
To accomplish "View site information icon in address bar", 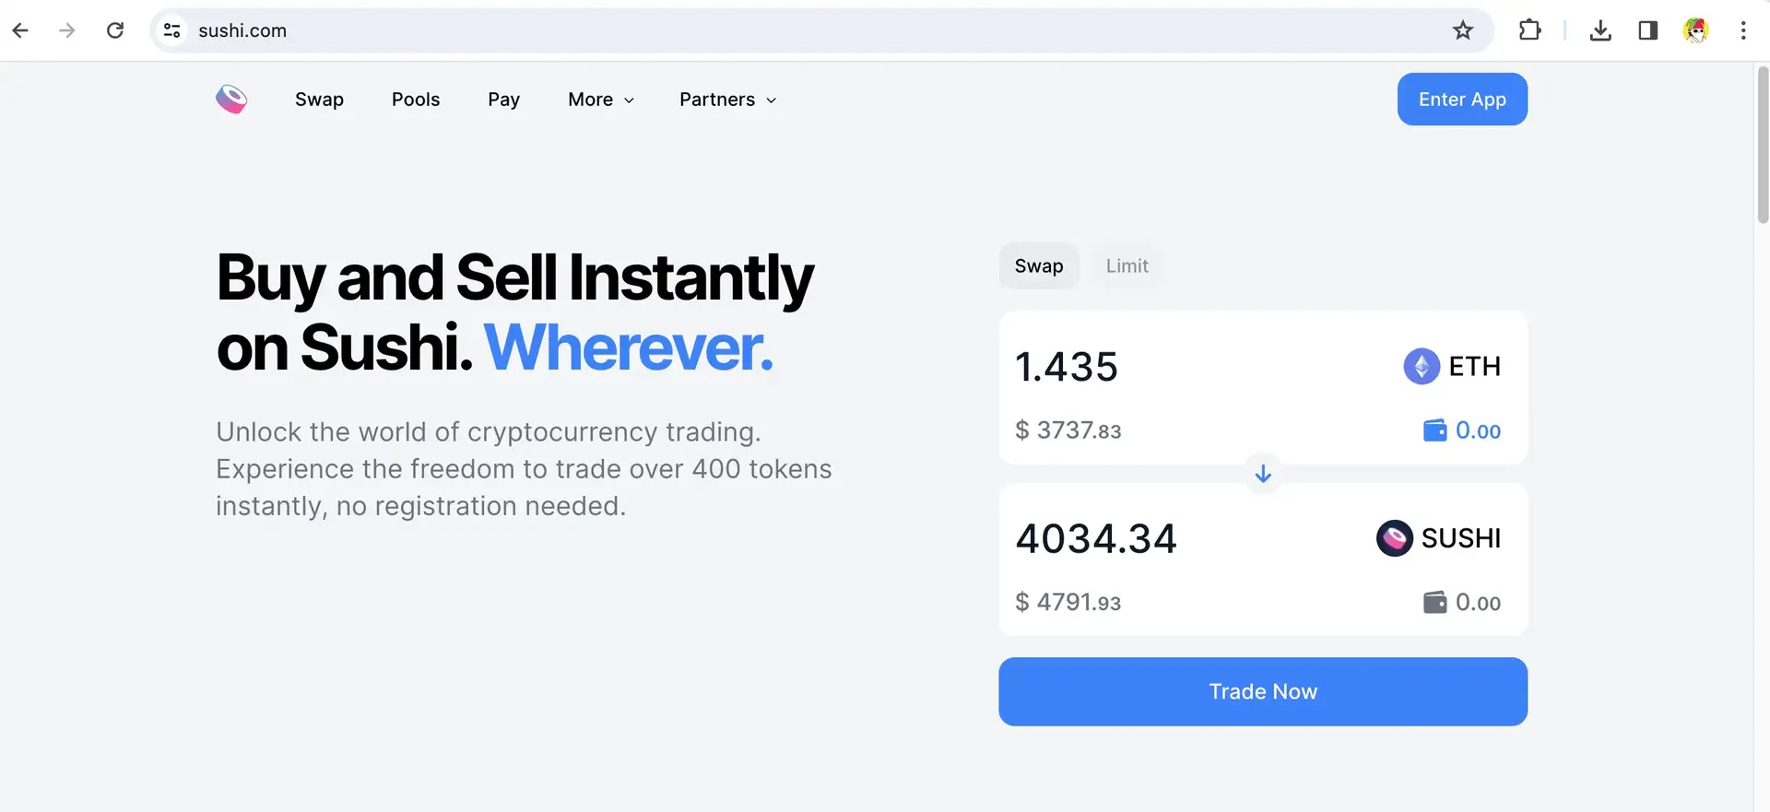I will point(172,30).
